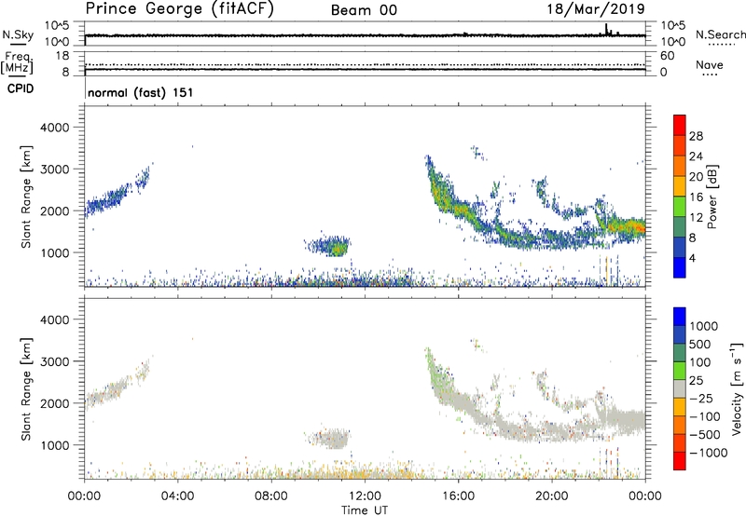Pick the yellow segment of the Power colorbar

[x=680, y=186]
